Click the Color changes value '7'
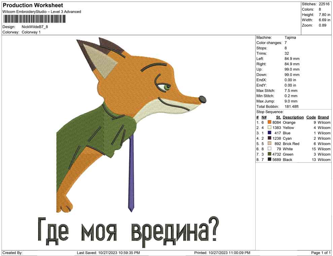The width and height of the screenshot is (333, 256). pyautogui.click(x=286, y=43)
